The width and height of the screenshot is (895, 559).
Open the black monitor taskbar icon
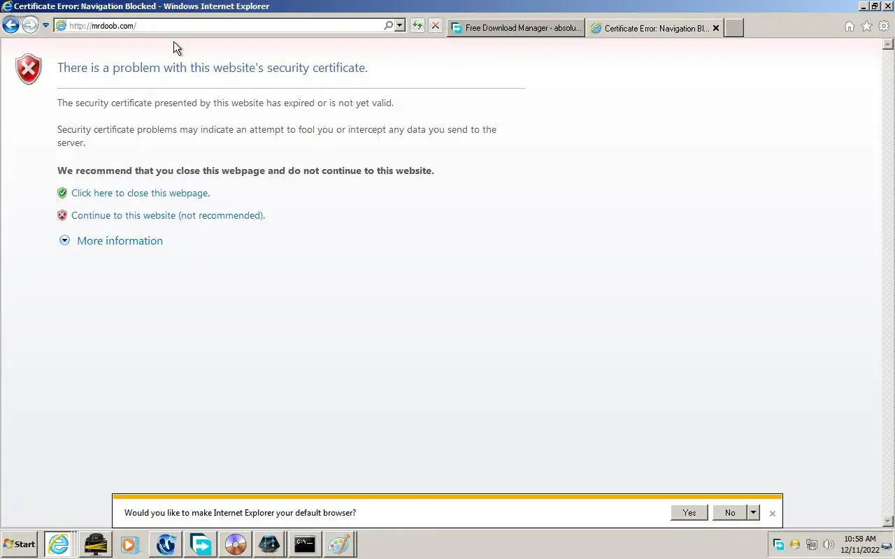(x=95, y=544)
